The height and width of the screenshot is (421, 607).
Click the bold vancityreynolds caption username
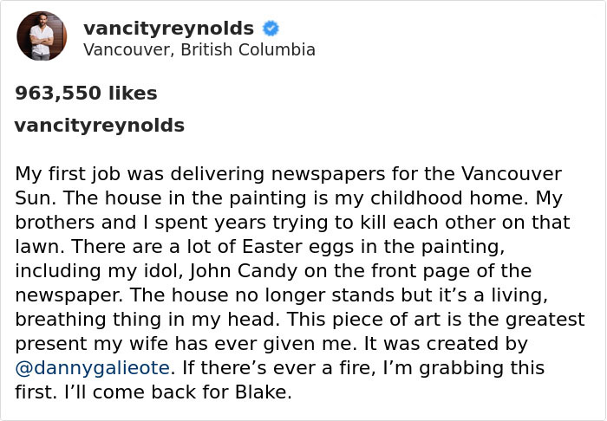tap(100, 125)
